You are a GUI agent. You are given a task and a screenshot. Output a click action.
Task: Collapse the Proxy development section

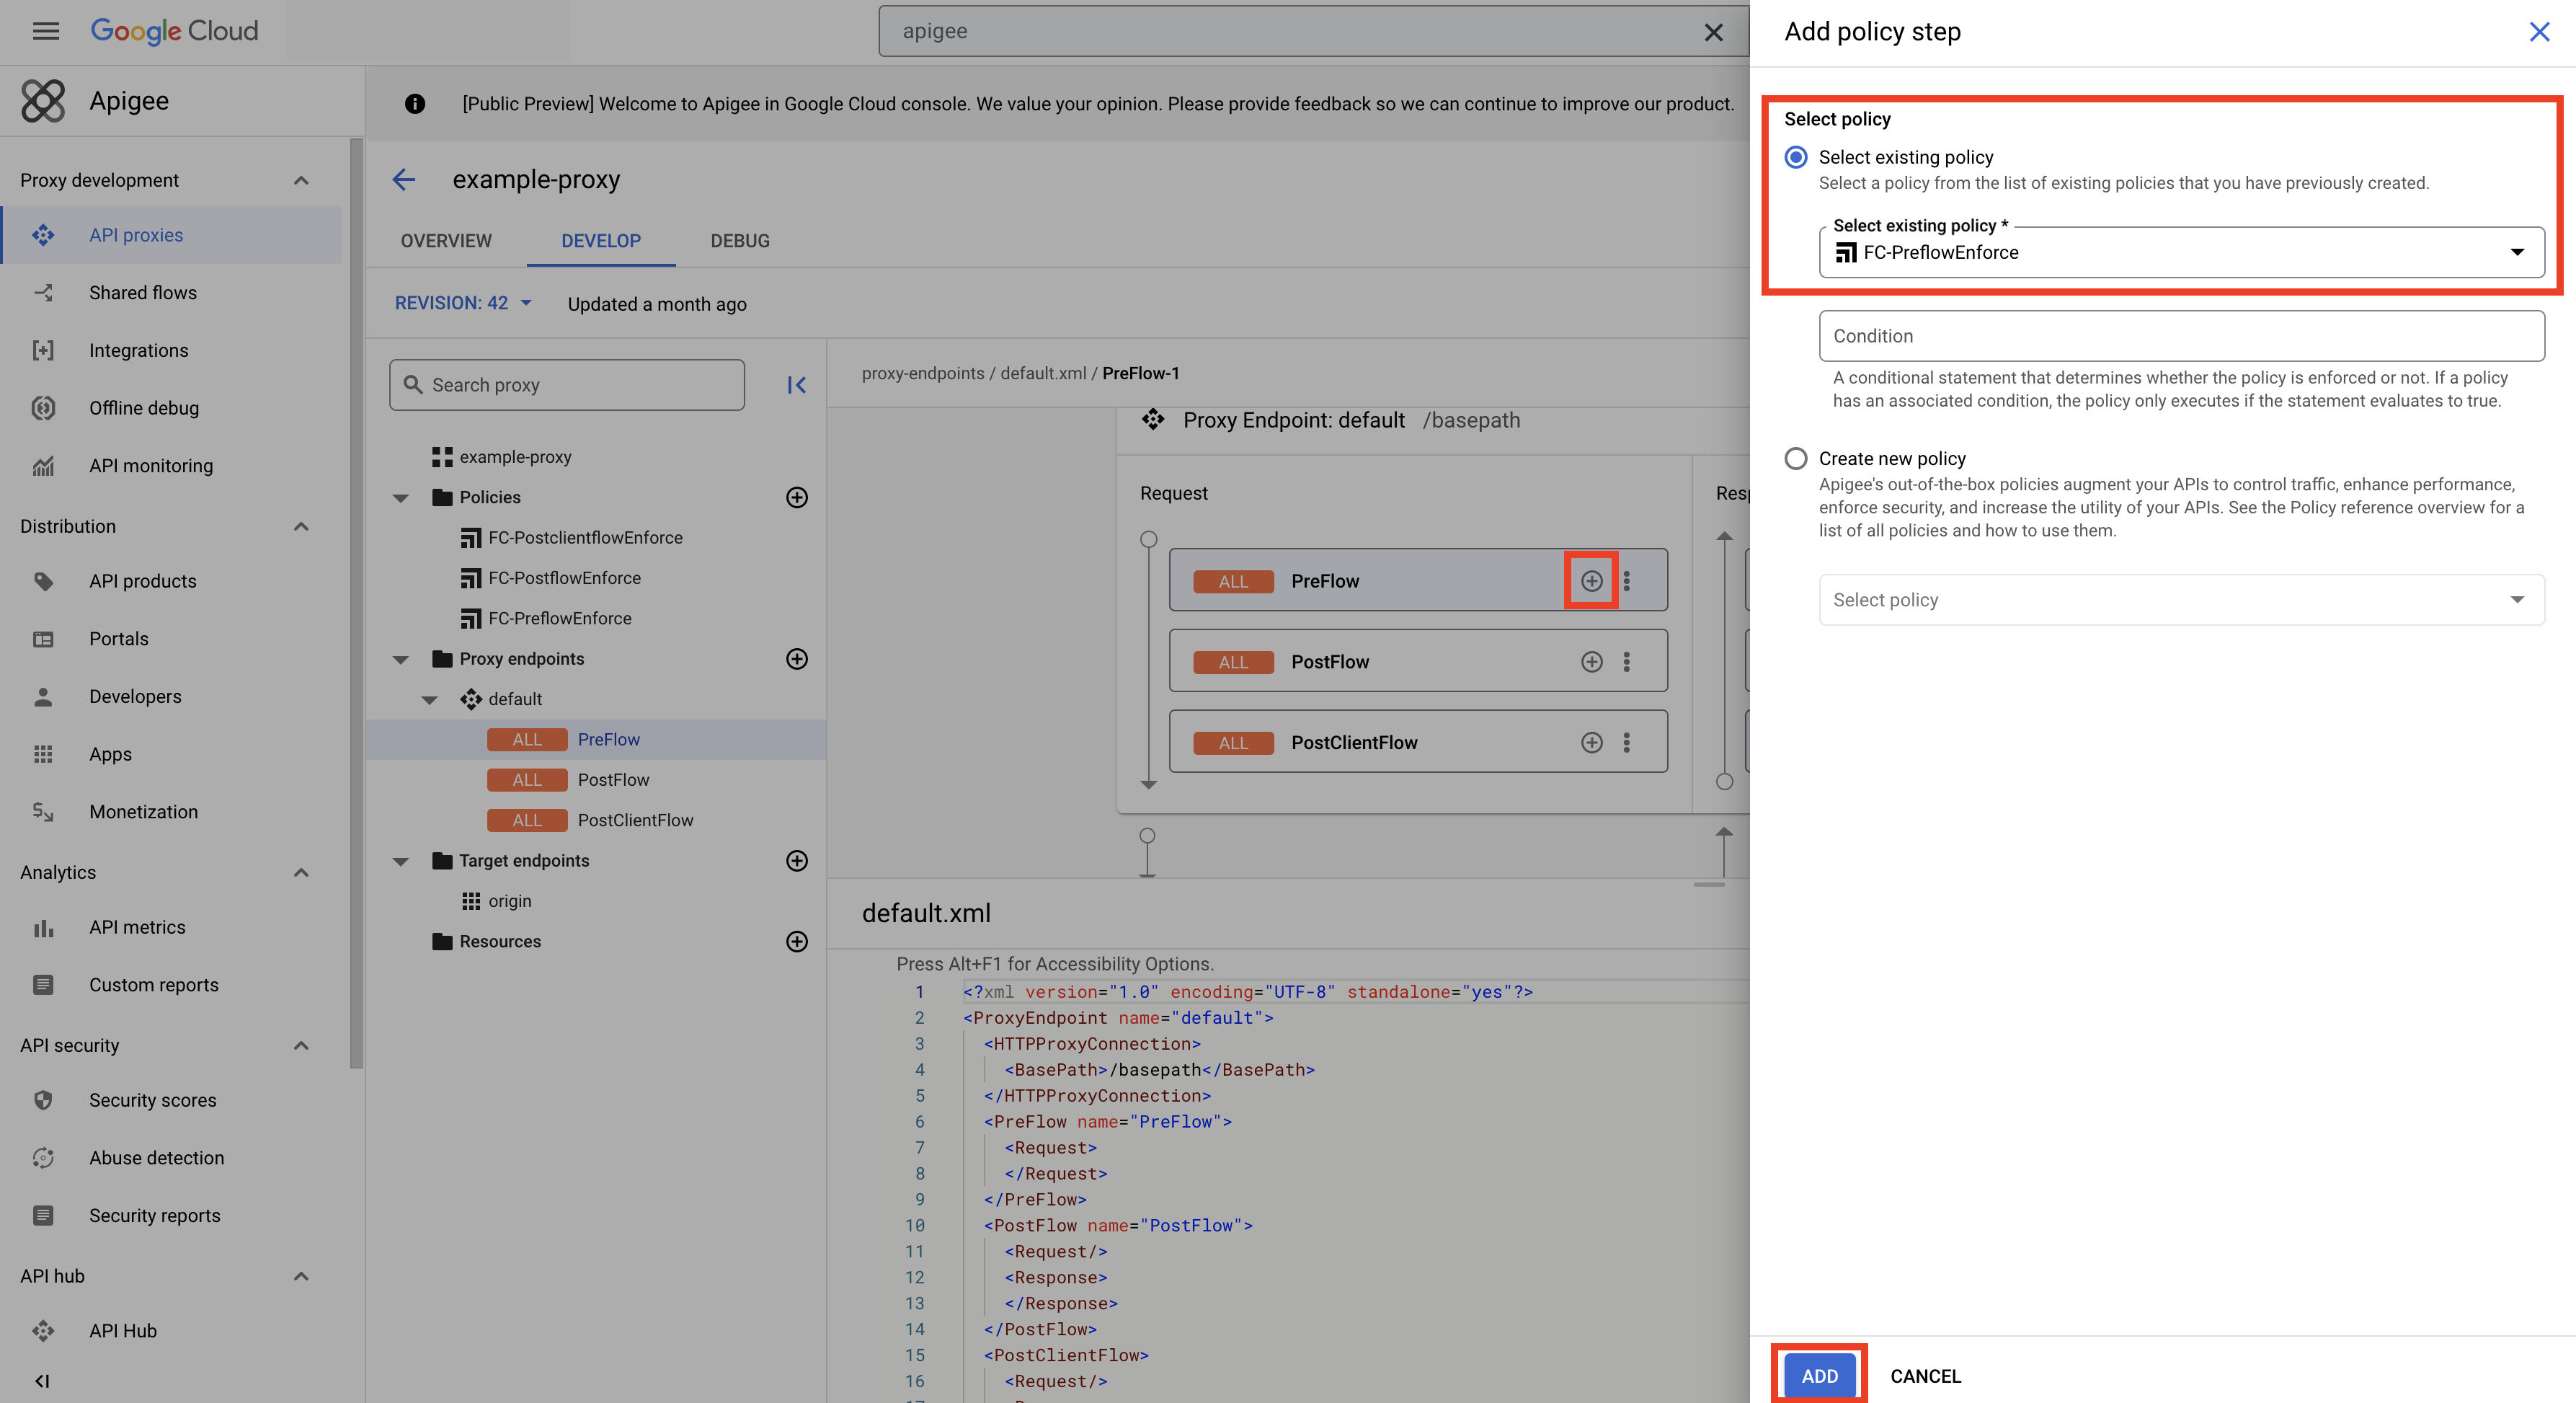(x=301, y=180)
